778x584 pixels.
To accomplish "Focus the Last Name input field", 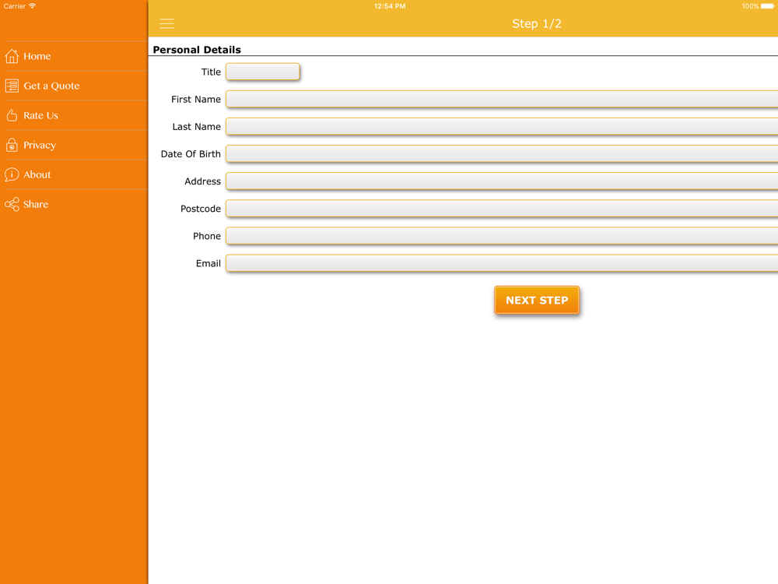I will tap(502, 127).
